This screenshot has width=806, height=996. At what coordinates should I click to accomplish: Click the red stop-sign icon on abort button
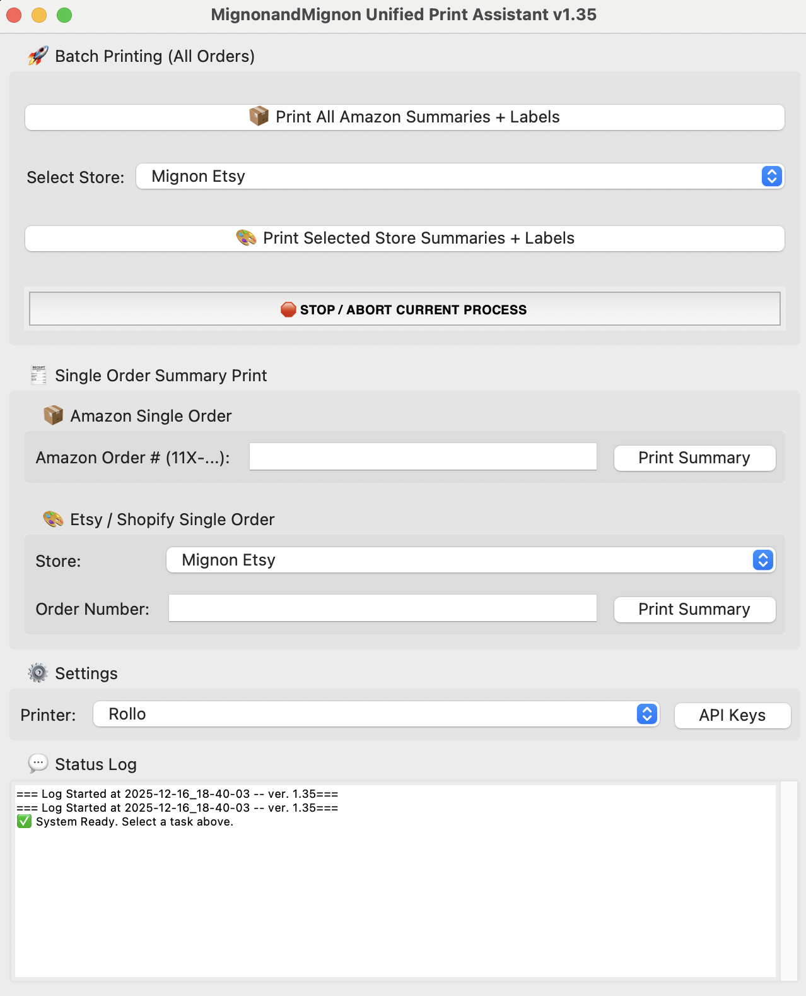288,309
